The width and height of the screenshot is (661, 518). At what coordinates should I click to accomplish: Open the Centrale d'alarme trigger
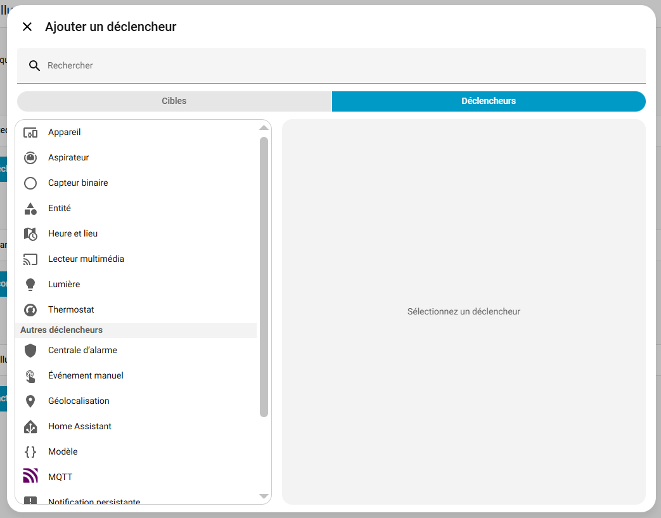82,350
